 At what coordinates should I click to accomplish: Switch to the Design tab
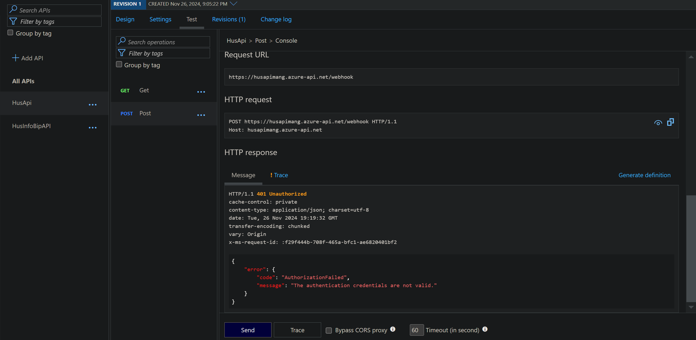[x=125, y=19]
